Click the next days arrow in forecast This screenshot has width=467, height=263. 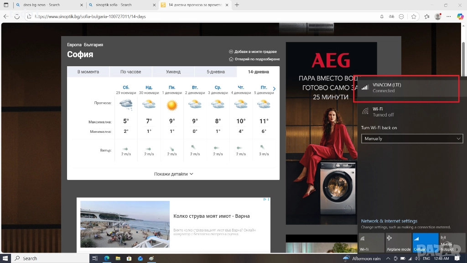[x=274, y=89]
